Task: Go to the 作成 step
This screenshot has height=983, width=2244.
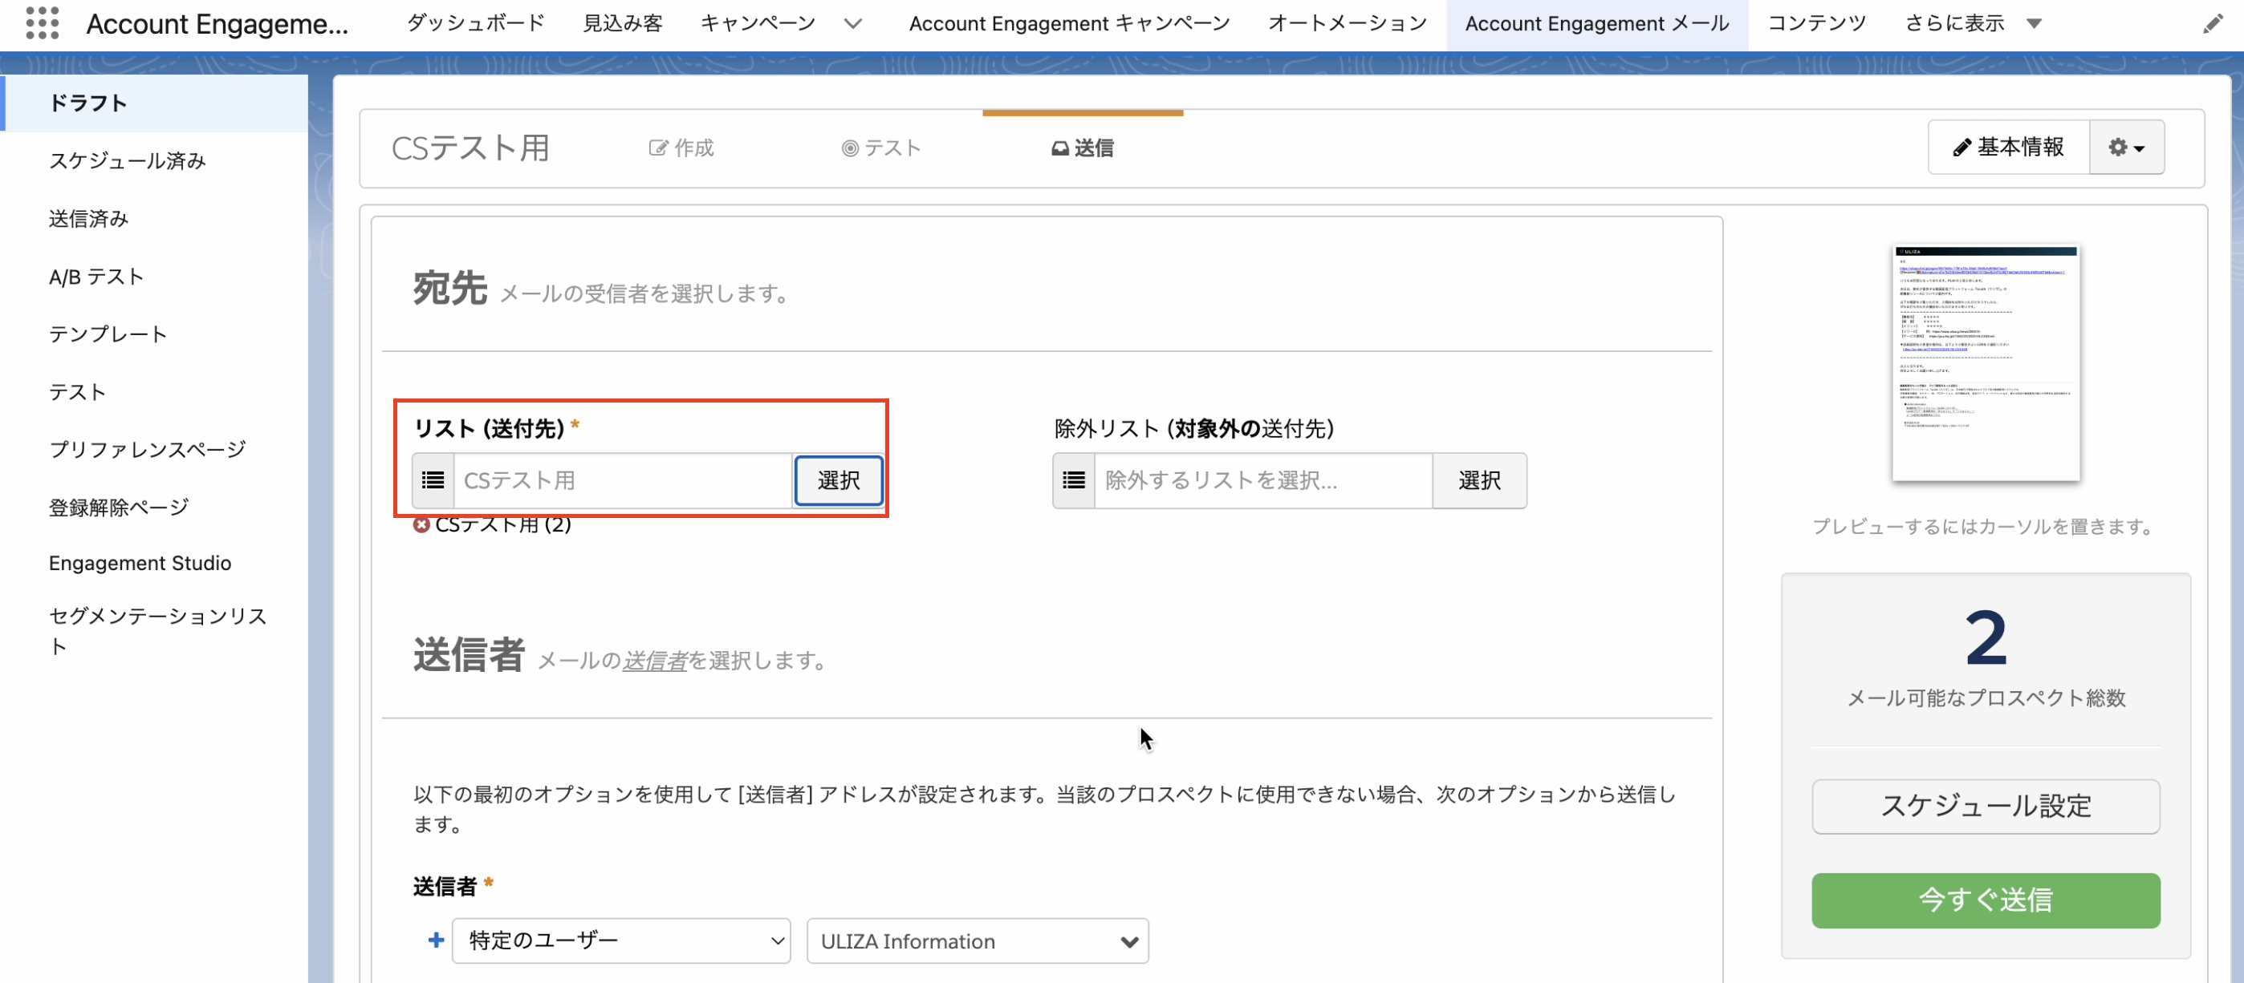Action: click(681, 148)
